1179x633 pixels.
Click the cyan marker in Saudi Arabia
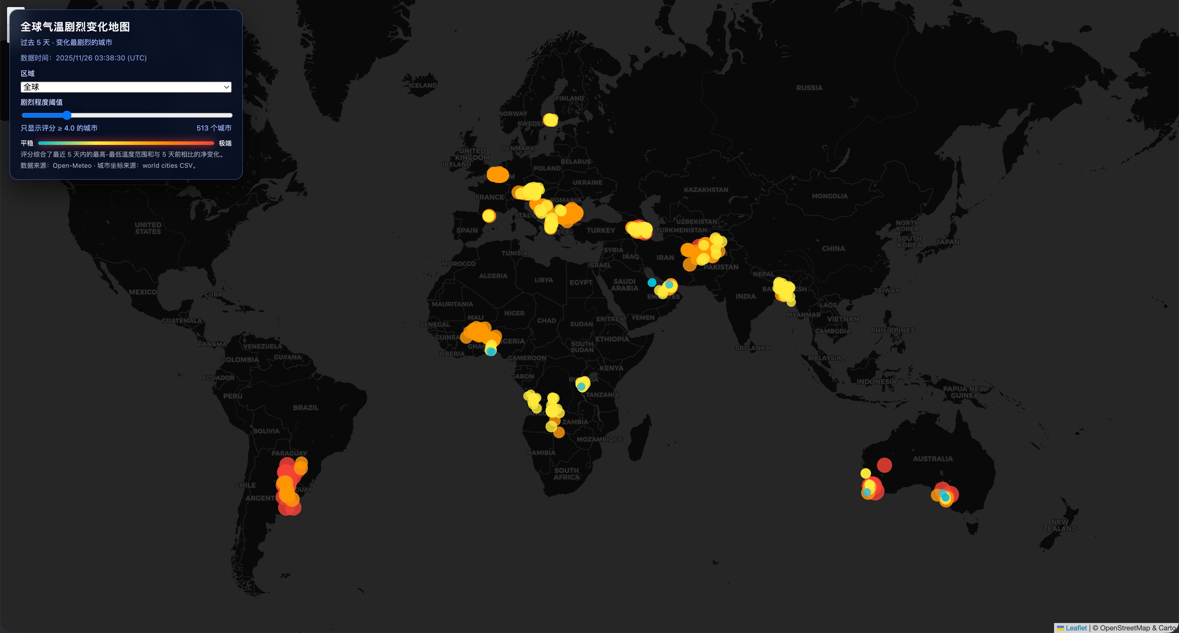652,282
